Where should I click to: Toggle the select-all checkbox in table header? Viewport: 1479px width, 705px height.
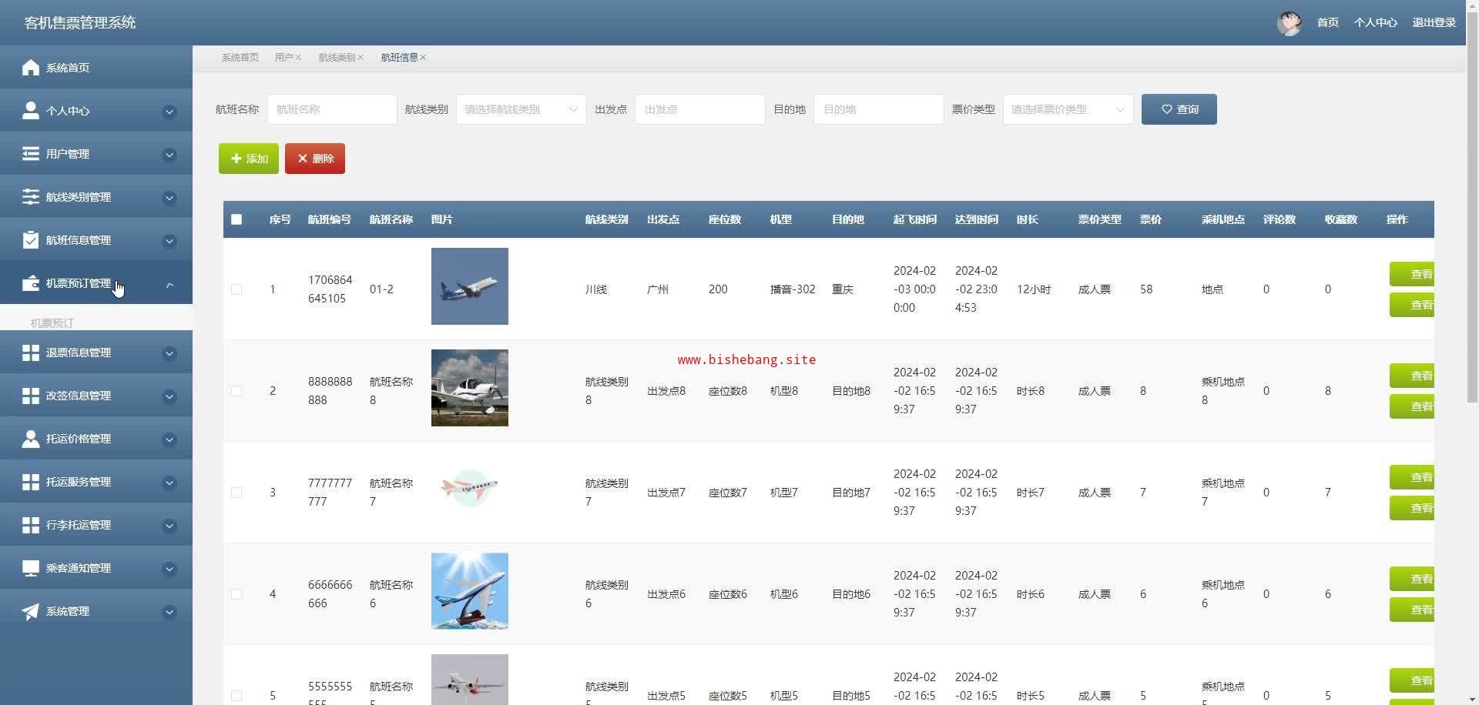click(236, 219)
